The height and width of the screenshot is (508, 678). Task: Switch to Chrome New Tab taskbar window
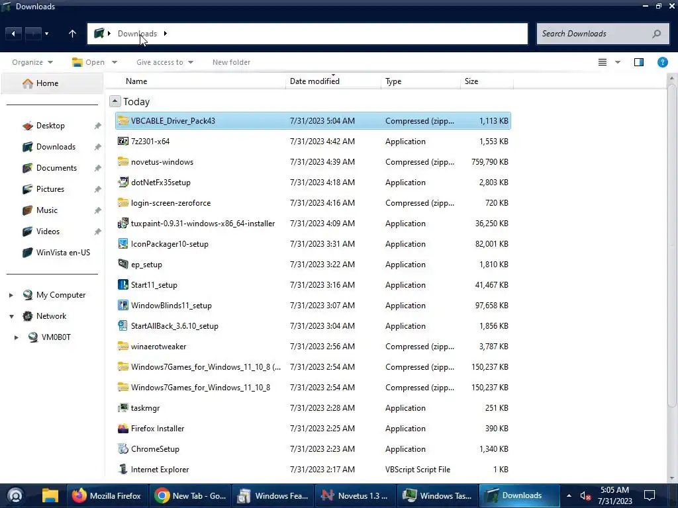pyautogui.click(x=190, y=495)
